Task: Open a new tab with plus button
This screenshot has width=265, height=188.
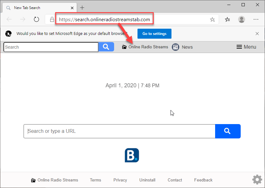Action: point(82,7)
